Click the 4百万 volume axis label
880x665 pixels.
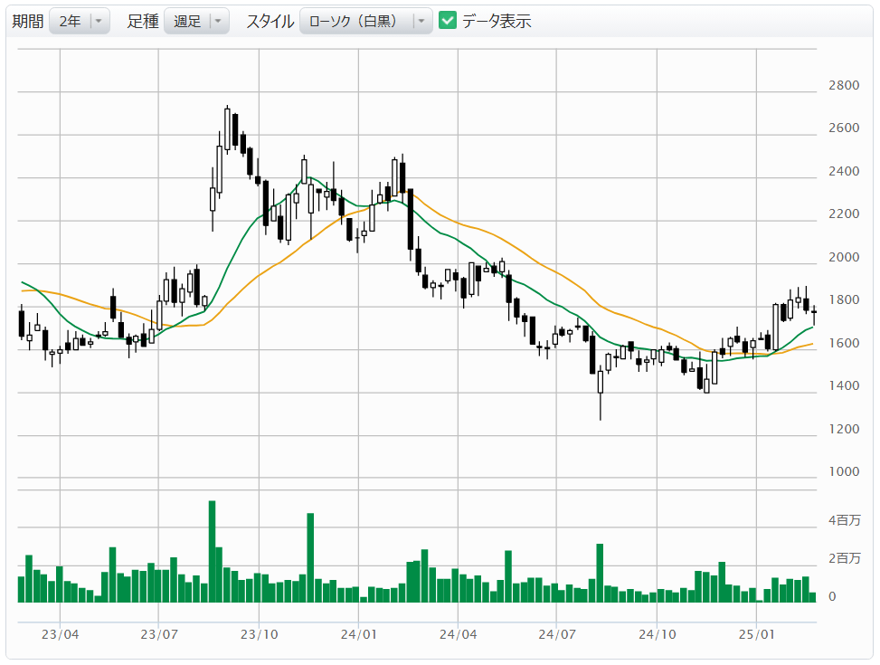(844, 521)
